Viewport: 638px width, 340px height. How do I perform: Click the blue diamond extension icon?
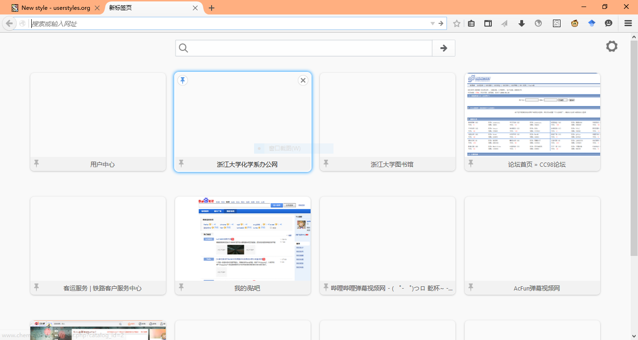[592, 23]
